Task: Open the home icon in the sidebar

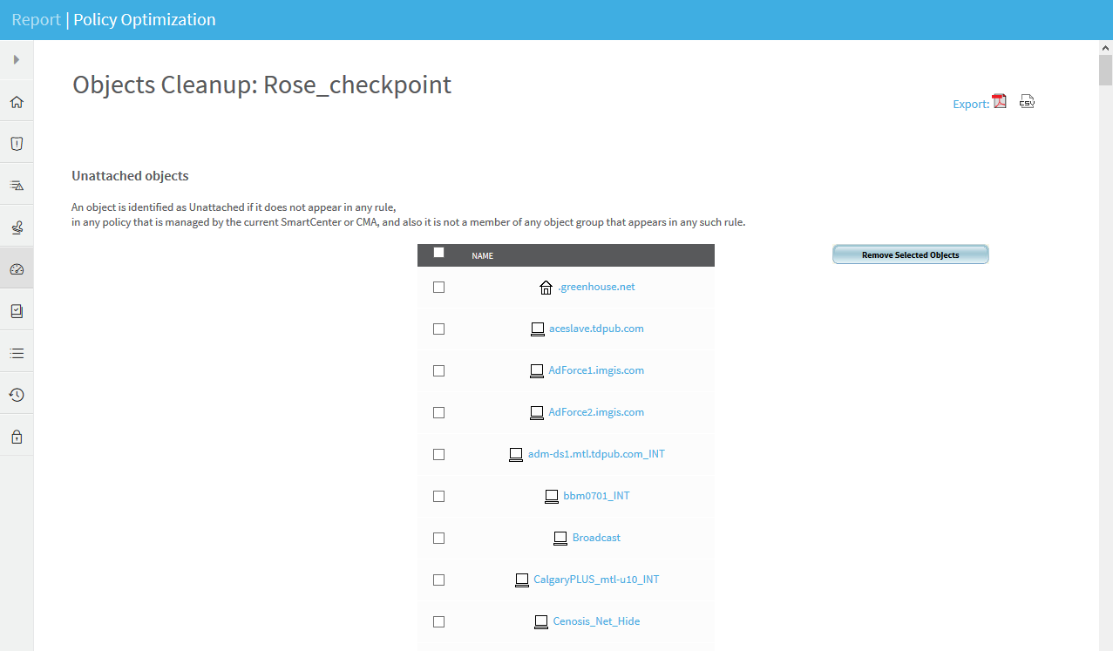Action: pyautogui.click(x=17, y=102)
